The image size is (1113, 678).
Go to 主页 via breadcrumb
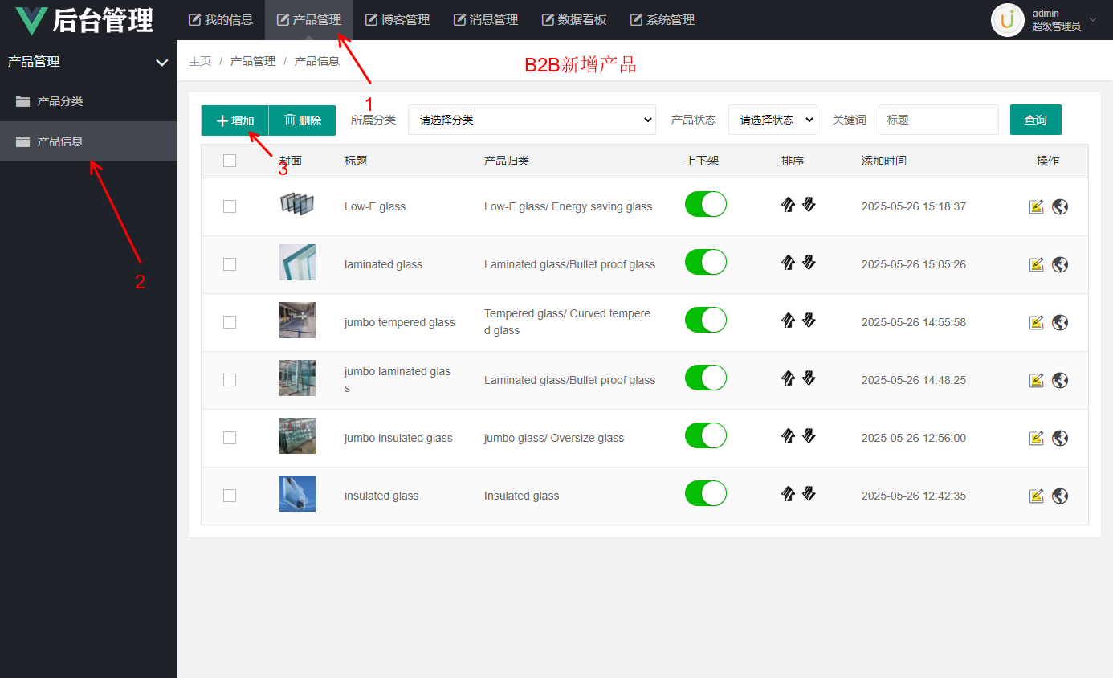pyautogui.click(x=200, y=61)
